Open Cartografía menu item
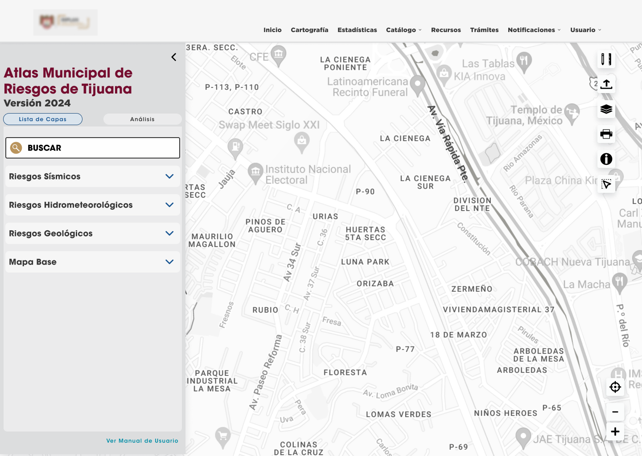The image size is (642, 456). 309,30
